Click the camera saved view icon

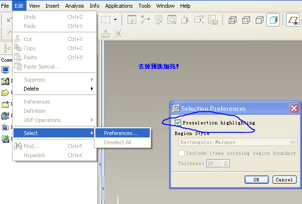point(213,20)
